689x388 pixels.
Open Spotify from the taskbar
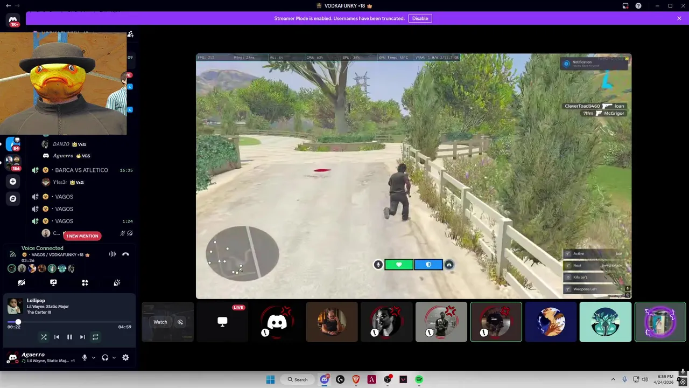point(419,380)
